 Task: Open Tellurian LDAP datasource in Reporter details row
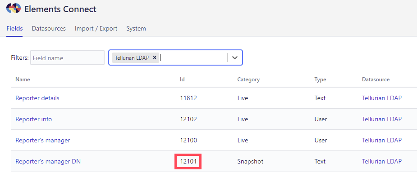pyautogui.click(x=381, y=98)
